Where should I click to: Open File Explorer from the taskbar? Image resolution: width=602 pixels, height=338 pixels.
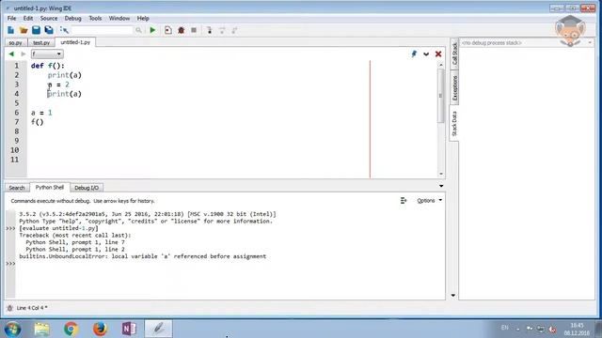tap(41, 329)
